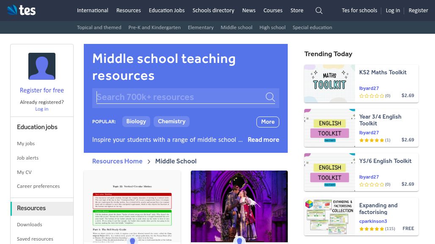
Task: Select Resources section in sidebar
Action: (42, 208)
